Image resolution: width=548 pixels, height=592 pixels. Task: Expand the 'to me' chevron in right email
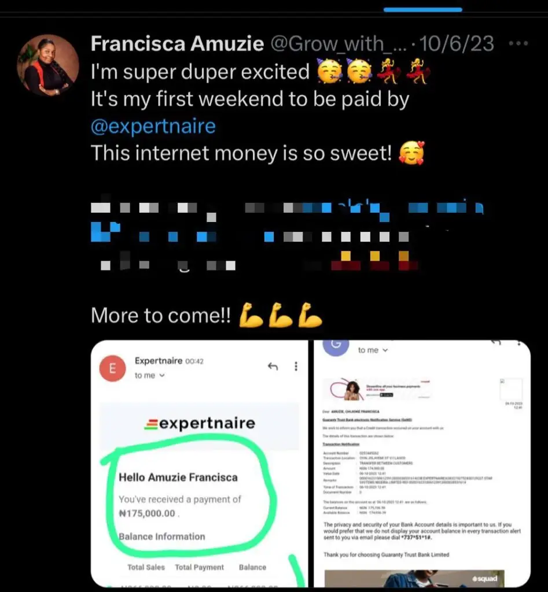click(x=385, y=350)
